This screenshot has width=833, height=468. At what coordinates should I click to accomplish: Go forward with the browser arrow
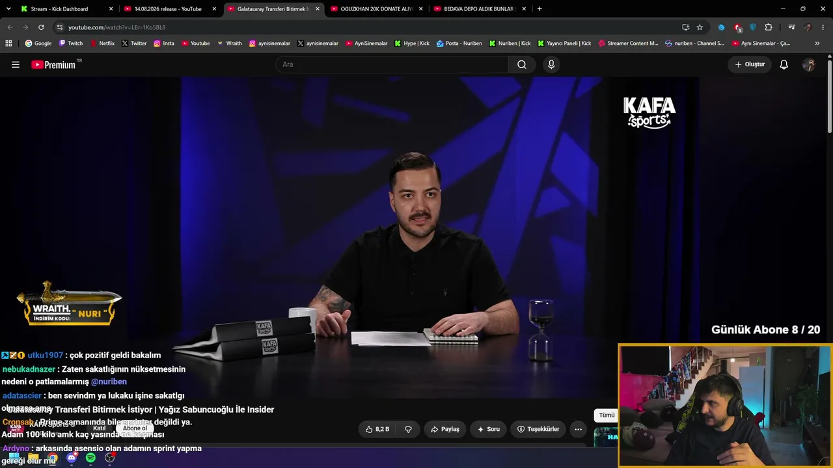pyautogui.click(x=25, y=27)
